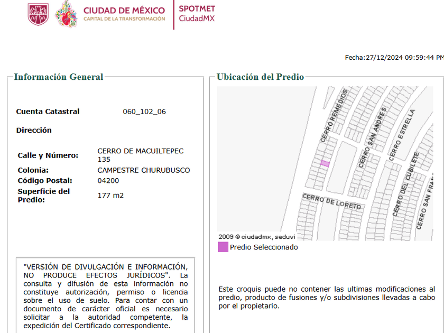The height and width of the screenshot is (333, 444).
Task: Click the Este croquis puede no contener note
Action: coord(327,298)
